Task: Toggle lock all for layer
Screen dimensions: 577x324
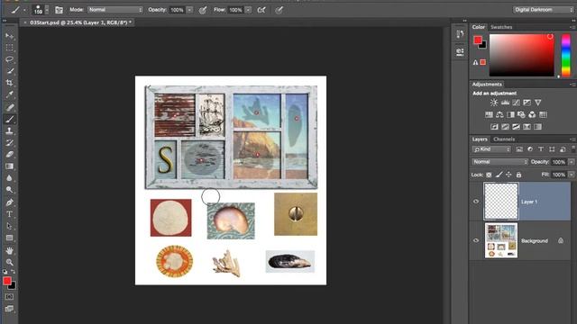Action: pos(518,175)
